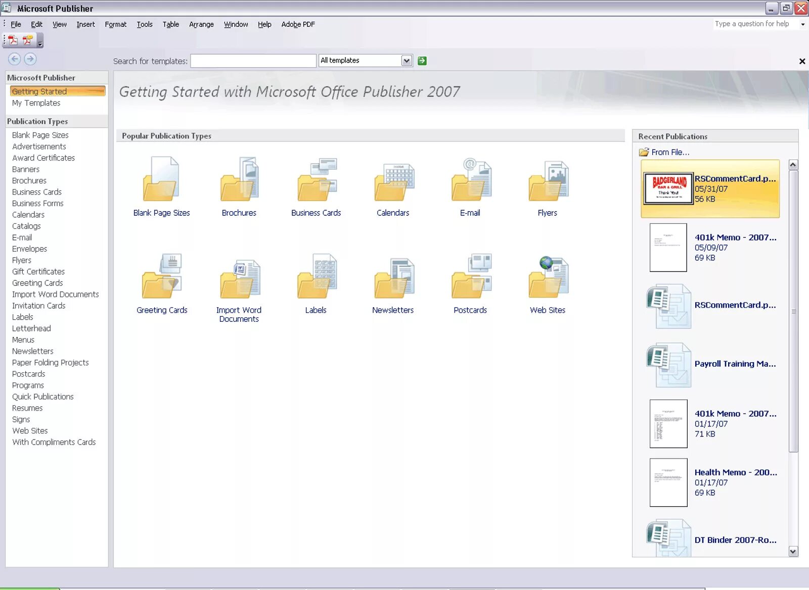Image resolution: width=809 pixels, height=590 pixels.
Task: Click the From File... link
Action: click(x=670, y=152)
